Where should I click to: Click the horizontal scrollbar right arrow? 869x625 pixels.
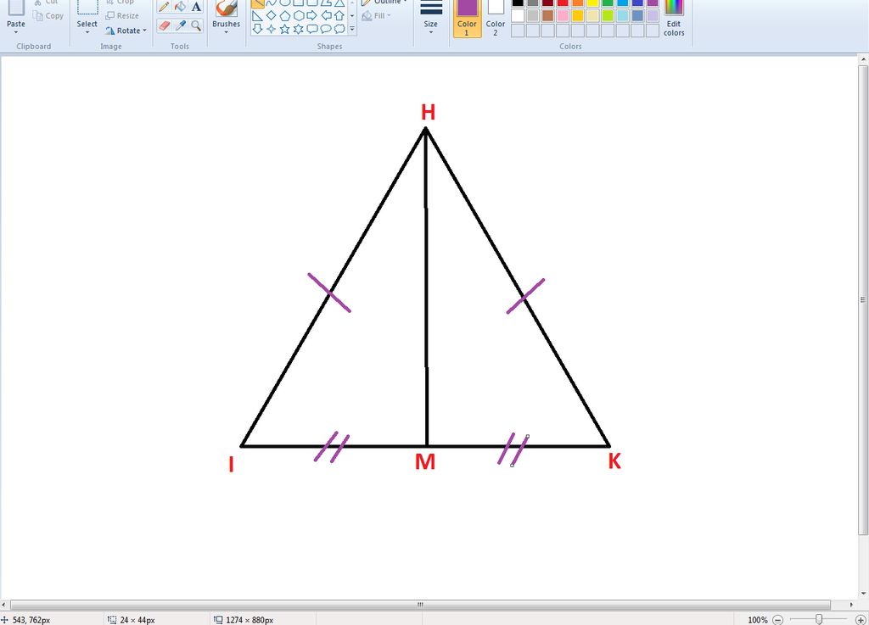tap(852, 605)
